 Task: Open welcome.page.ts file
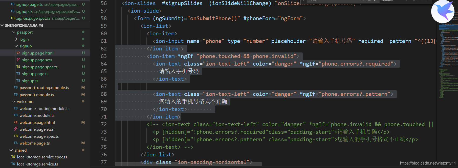coord(45,143)
